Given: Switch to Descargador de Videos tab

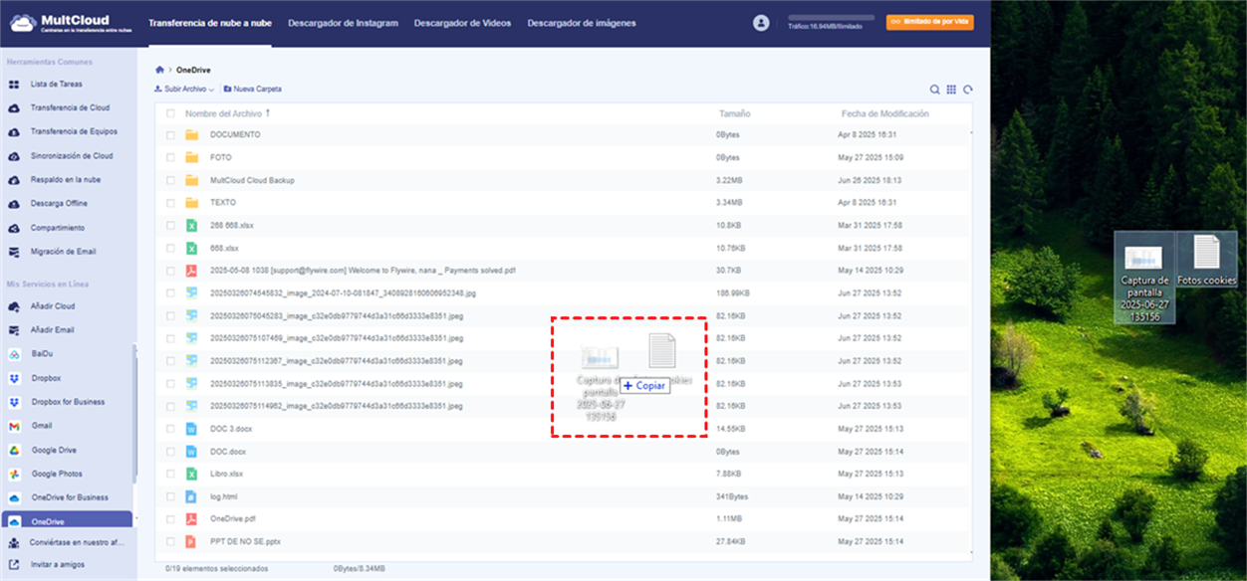Looking at the screenshot, I should click(x=463, y=23).
